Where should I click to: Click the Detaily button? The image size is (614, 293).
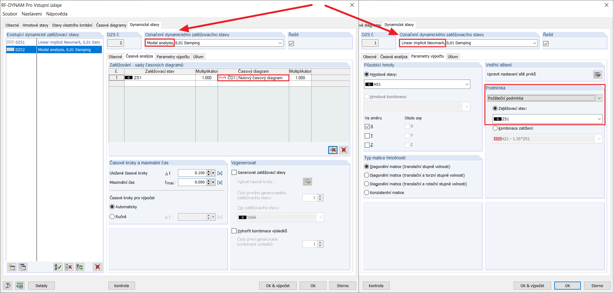coord(41,286)
